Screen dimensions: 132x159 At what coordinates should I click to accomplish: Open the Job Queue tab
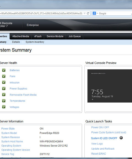tap(75, 36)
